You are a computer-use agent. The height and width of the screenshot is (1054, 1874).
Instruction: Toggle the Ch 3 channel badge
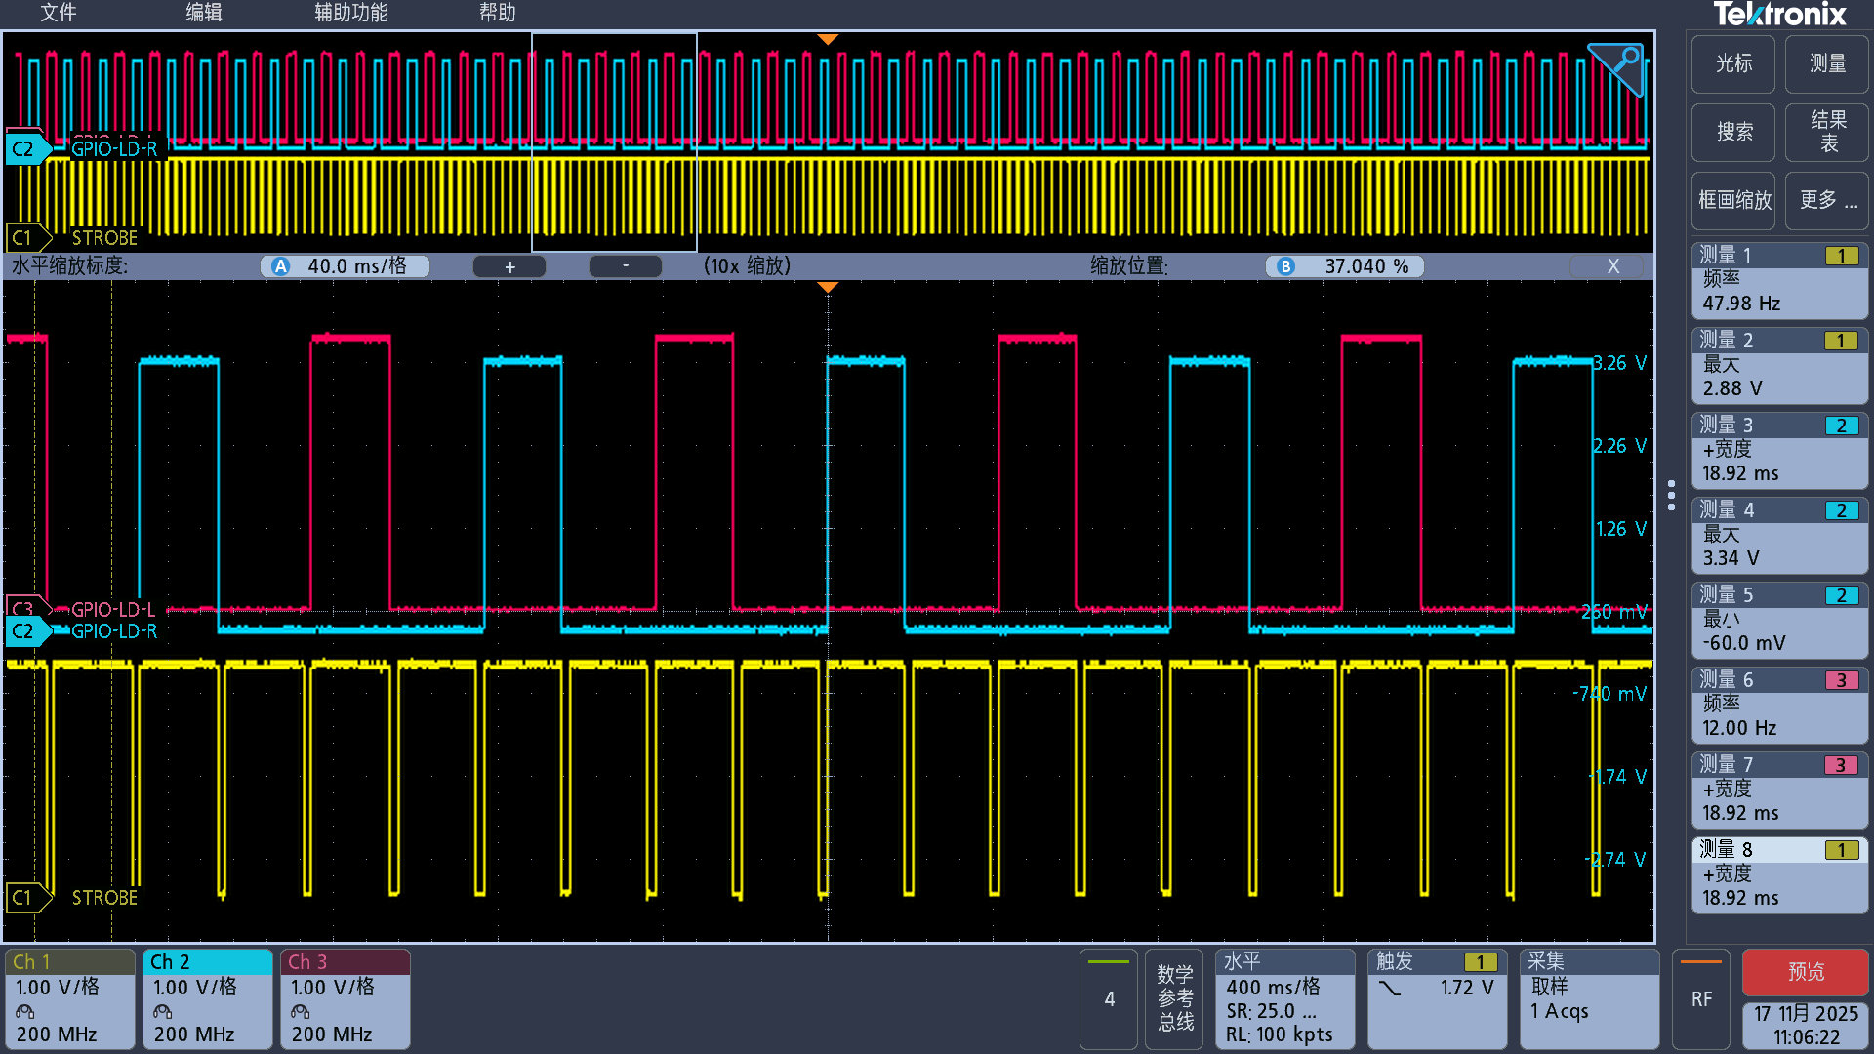pos(345,997)
